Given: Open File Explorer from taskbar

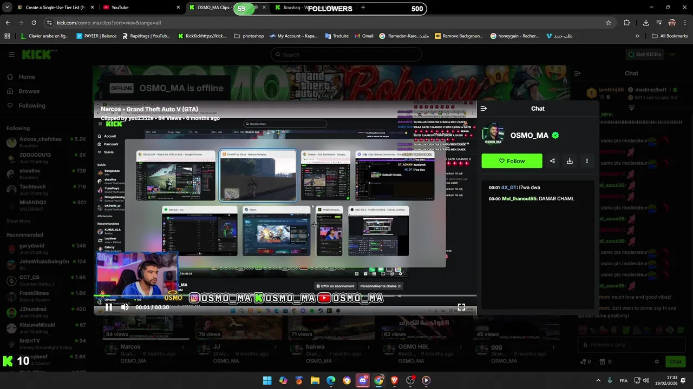Looking at the screenshot, I should 315,380.
